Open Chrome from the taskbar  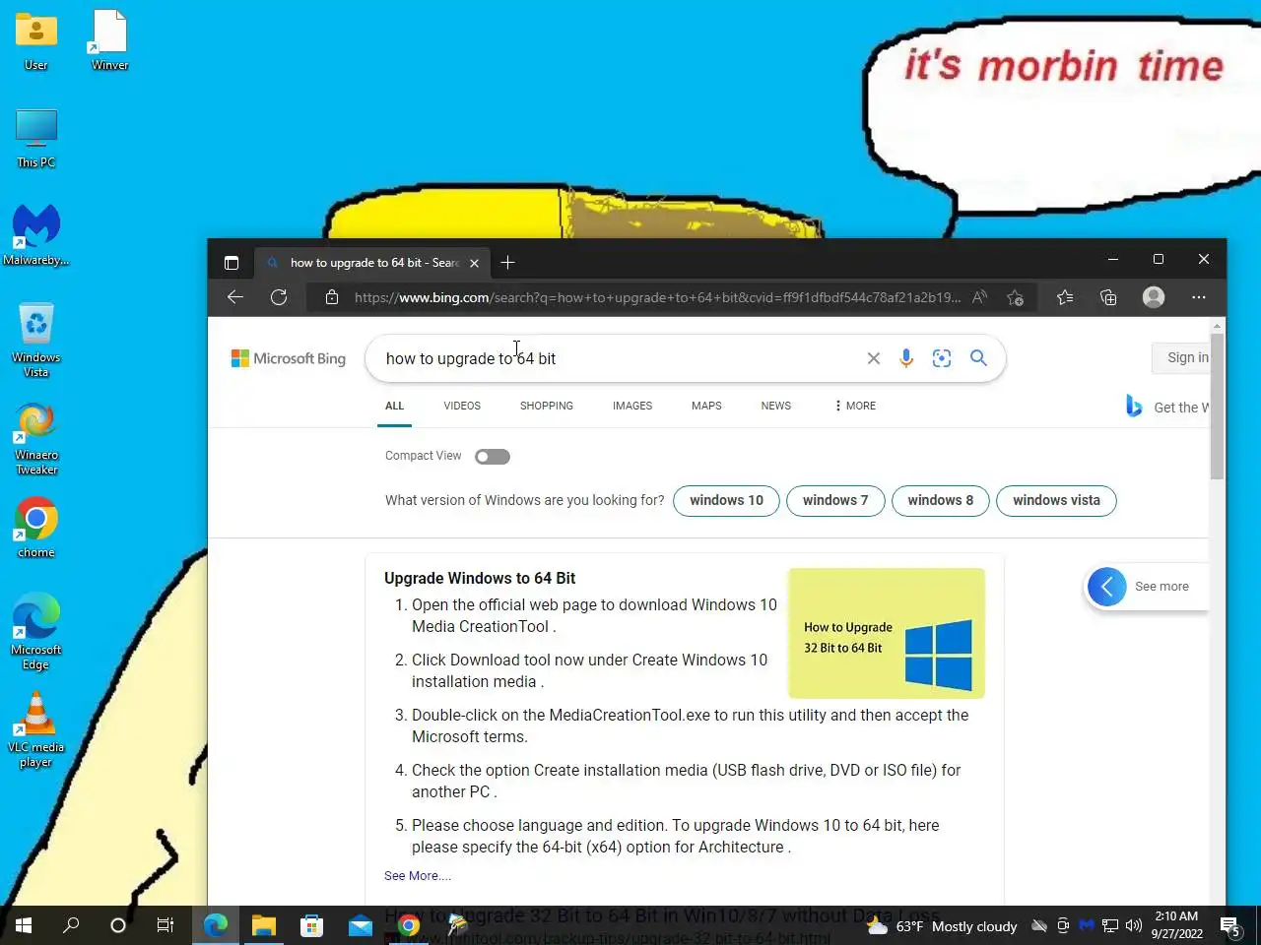[x=408, y=925]
